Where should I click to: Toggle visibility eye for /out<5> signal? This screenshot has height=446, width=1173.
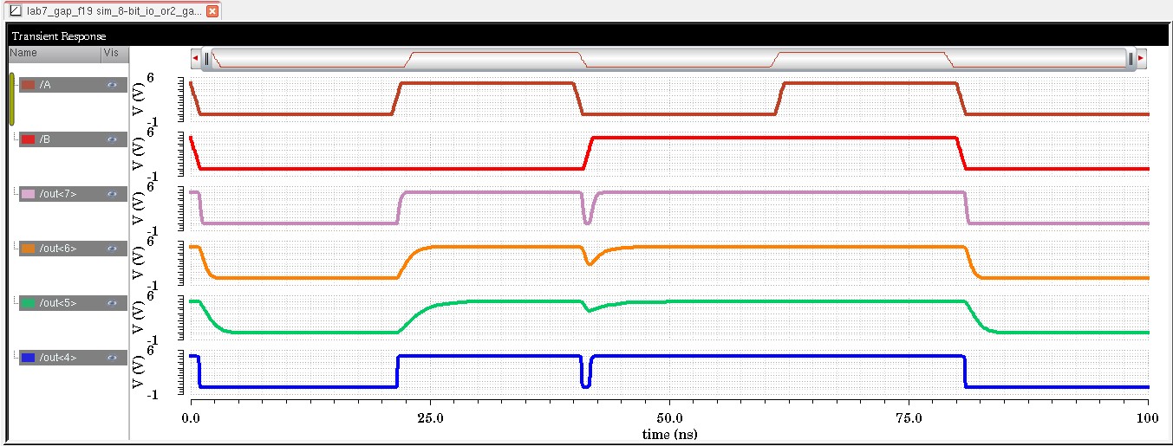click(112, 303)
